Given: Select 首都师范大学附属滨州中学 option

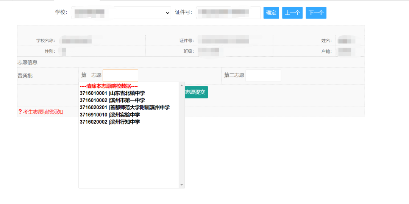Looking at the screenshot, I should pyautogui.click(x=125, y=107).
